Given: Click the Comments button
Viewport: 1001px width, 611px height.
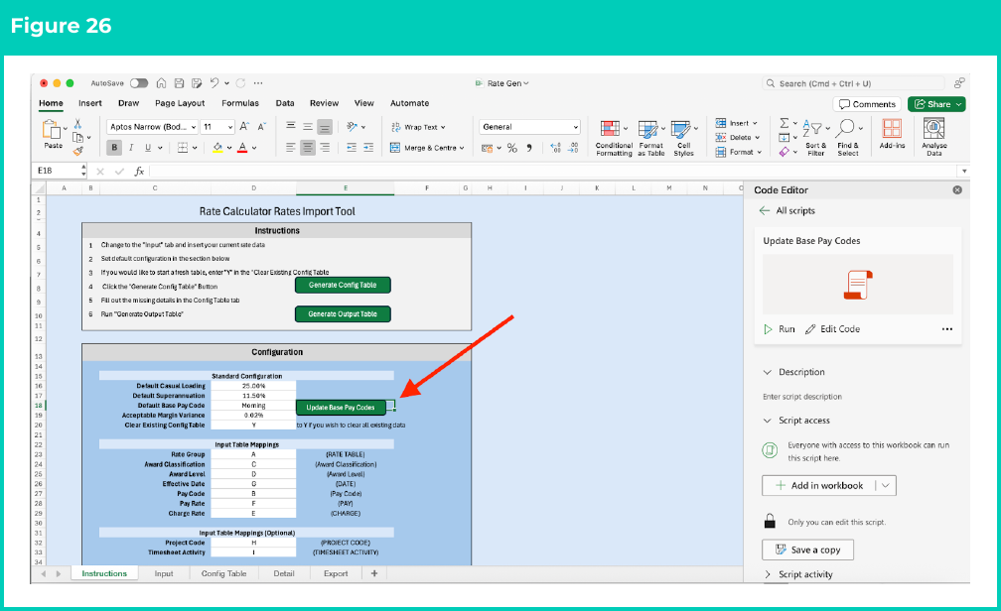Looking at the screenshot, I should (x=867, y=104).
